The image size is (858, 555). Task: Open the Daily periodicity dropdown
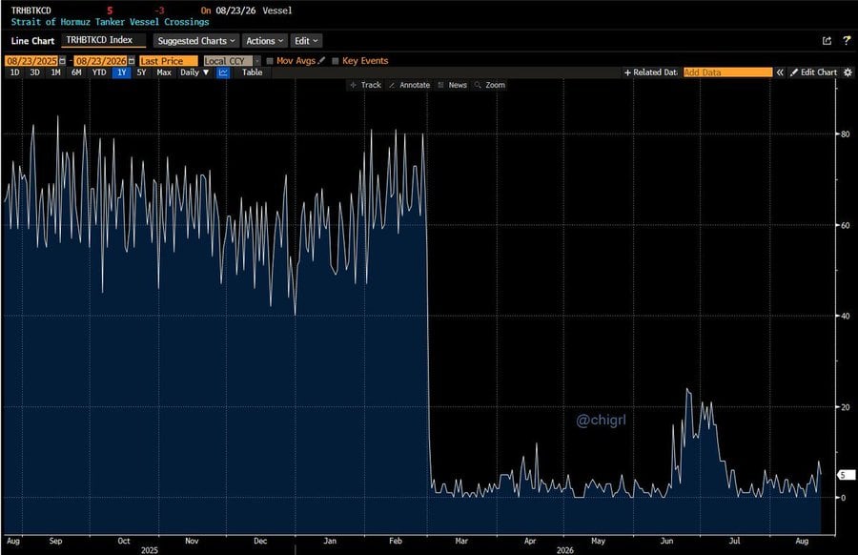click(x=194, y=72)
